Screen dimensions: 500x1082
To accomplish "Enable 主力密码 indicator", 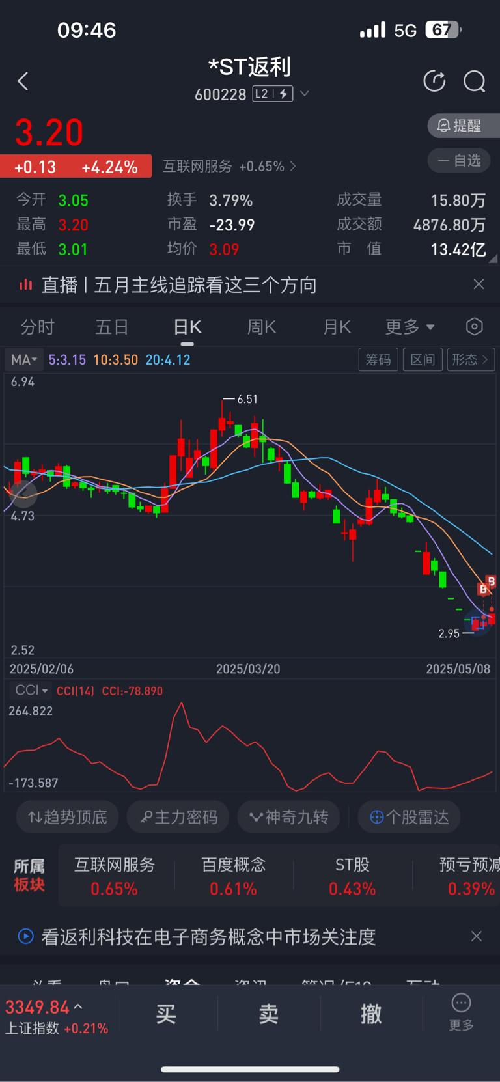I will tap(178, 817).
